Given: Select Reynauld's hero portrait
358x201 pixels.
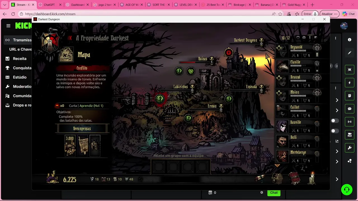Looking at the screenshot, I should click(x=282, y=51).
